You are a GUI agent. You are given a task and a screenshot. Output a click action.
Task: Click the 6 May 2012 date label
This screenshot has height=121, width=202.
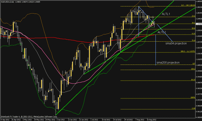[x=27, y=120]
